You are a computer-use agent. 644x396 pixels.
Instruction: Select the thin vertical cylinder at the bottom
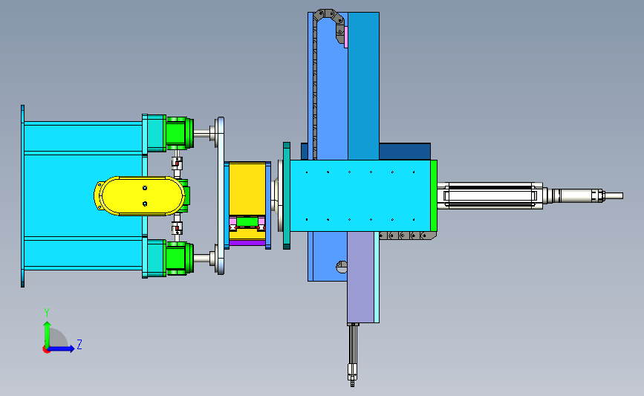[x=352, y=354]
